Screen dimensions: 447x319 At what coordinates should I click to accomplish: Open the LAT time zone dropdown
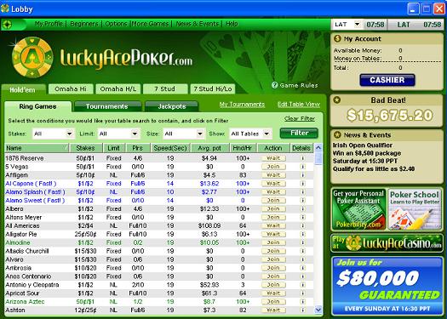[x=347, y=25]
